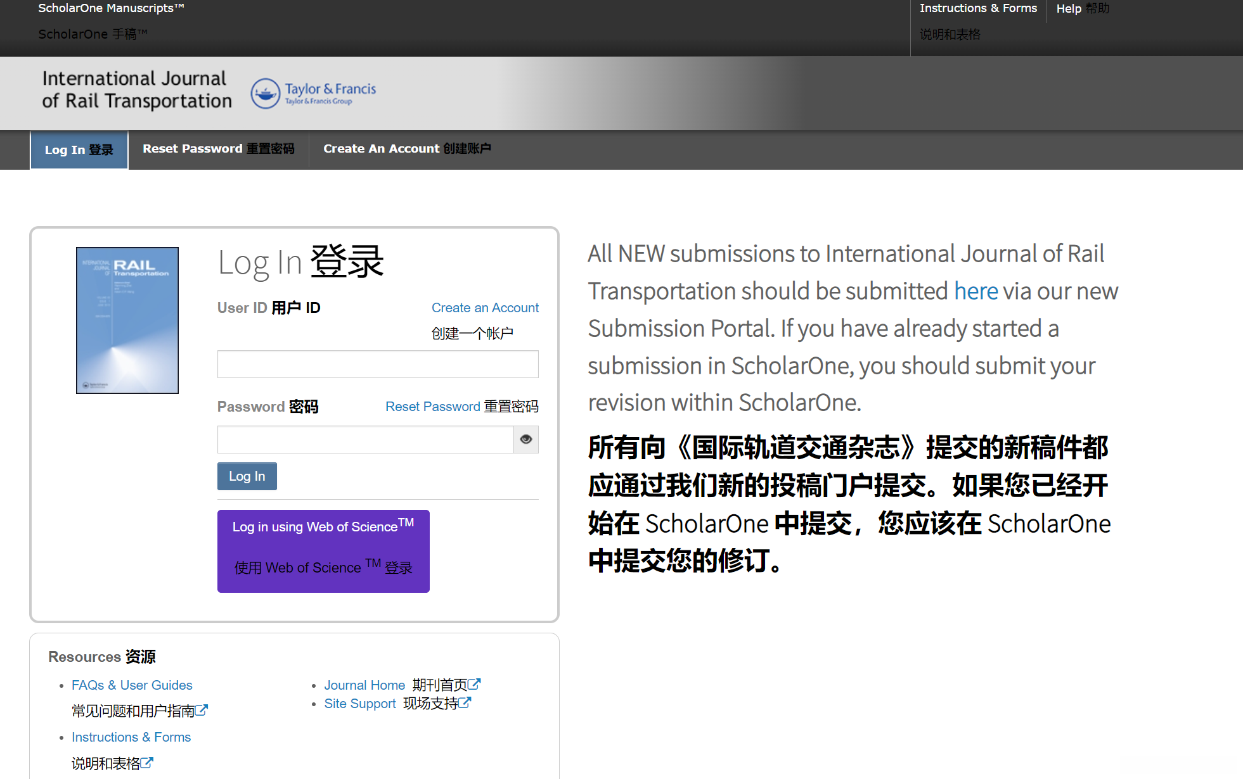Open FAQs & User Guides resource link

pos(132,685)
